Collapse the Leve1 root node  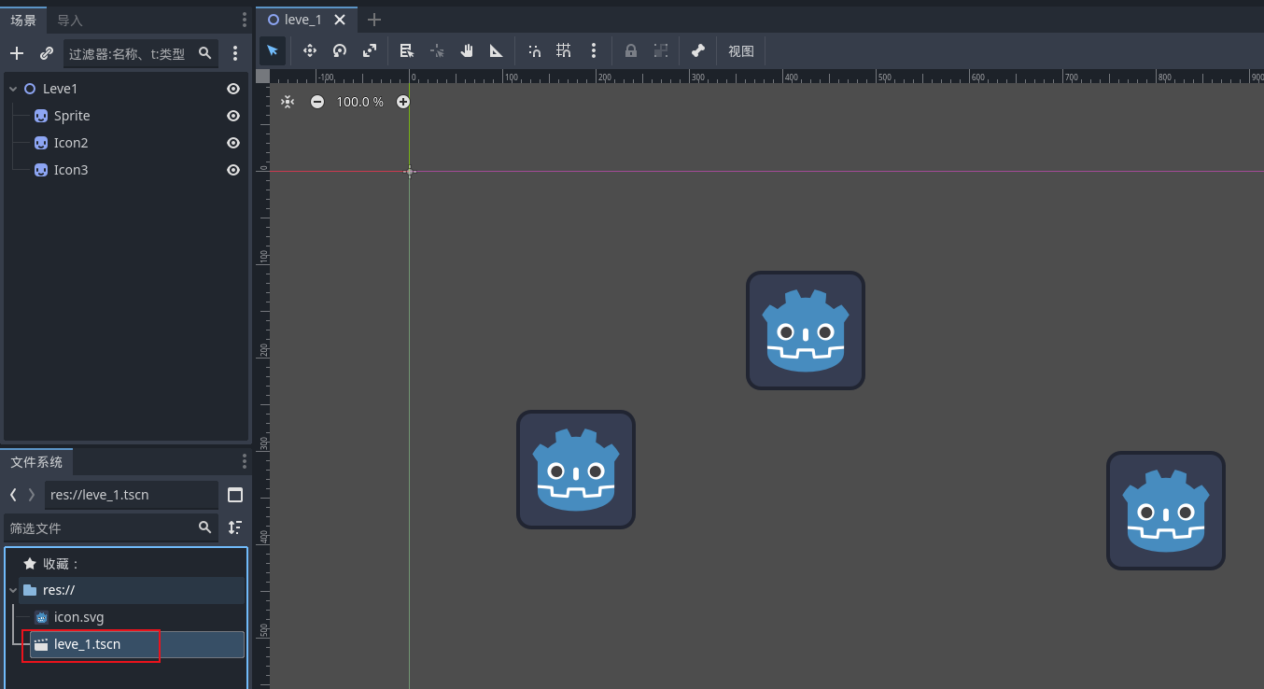pos(13,89)
